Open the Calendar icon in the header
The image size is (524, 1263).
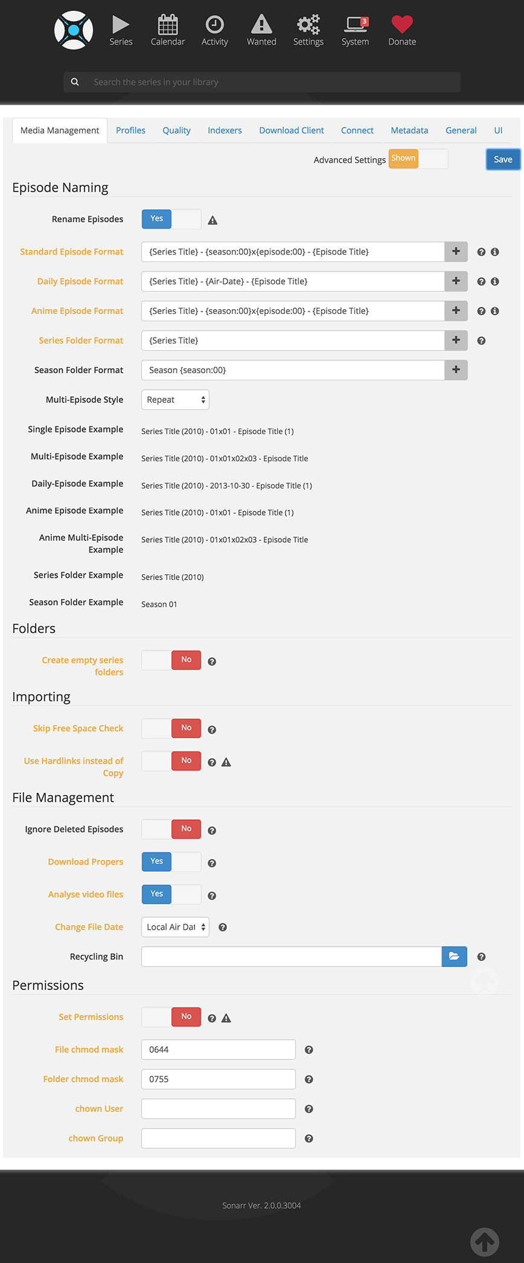pos(168,25)
